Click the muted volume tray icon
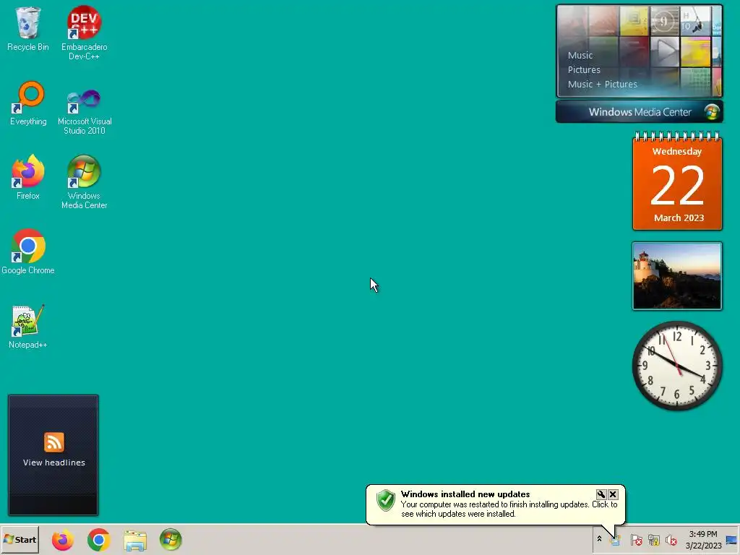Viewport: 740px width, 555px height. tap(671, 539)
